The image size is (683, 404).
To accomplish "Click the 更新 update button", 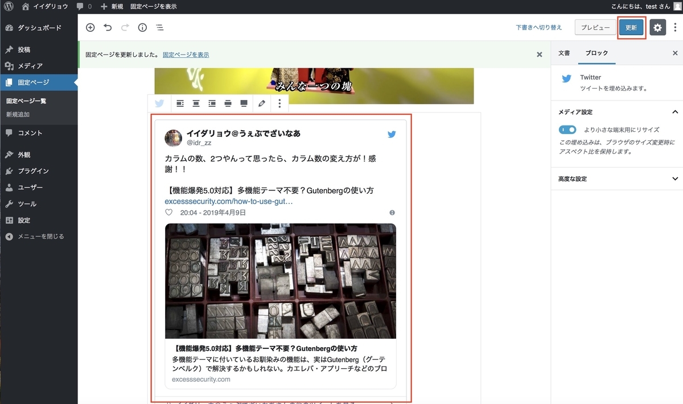I will pyautogui.click(x=631, y=27).
